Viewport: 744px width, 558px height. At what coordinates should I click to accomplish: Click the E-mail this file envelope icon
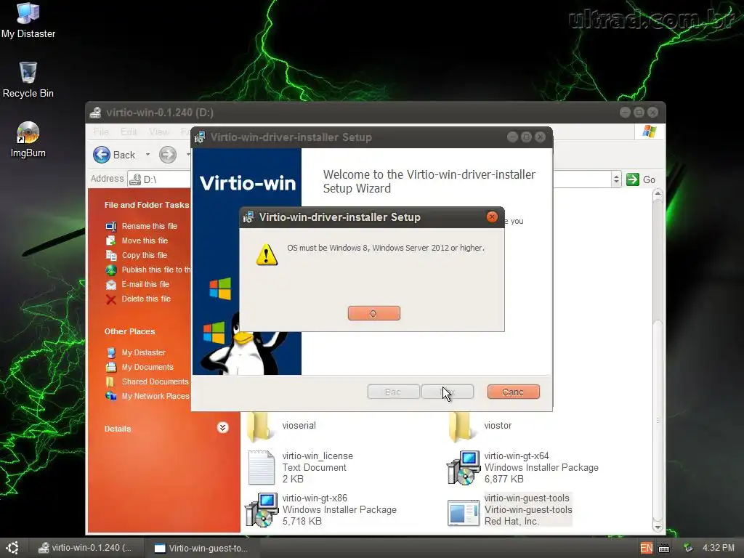pos(111,284)
